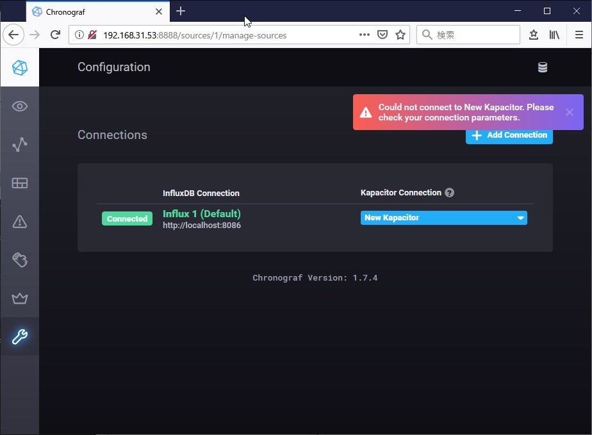Select the Chronograf browser tab
Viewport: 592px width, 435px height.
coord(98,12)
